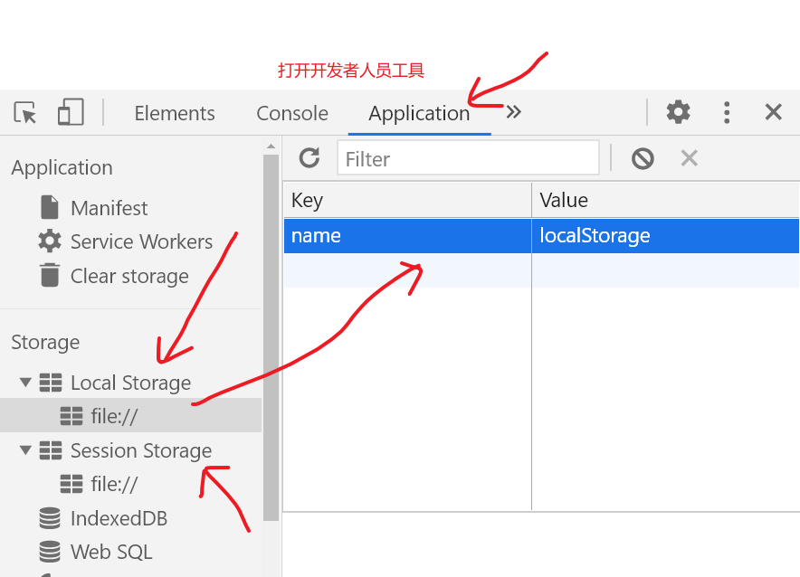The width and height of the screenshot is (800, 577).
Task: Click the Filter input field
Action: click(468, 158)
